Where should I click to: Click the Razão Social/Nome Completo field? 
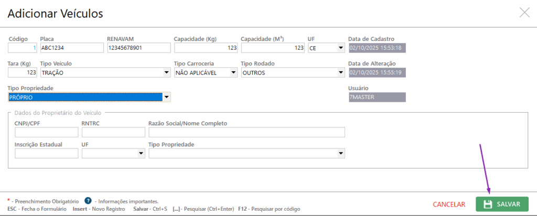point(246,132)
